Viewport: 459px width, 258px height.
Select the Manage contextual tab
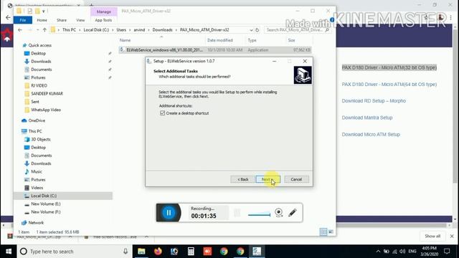(103, 11)
